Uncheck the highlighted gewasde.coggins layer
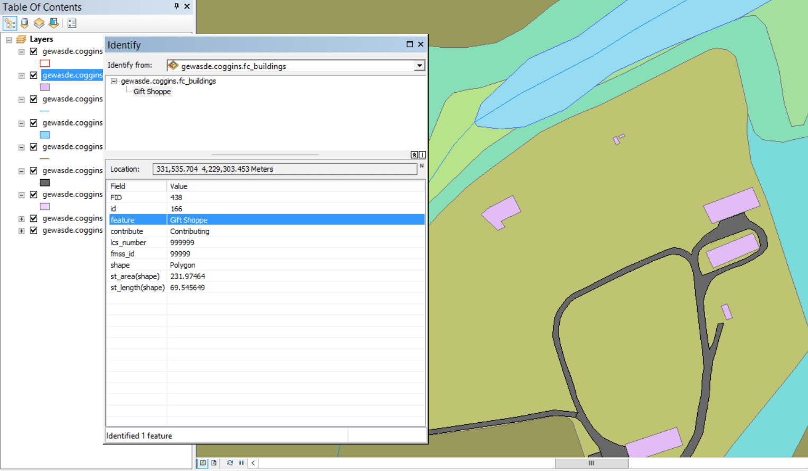The width and height of the screenshot is (808, 471). click(x=33, y=75)
